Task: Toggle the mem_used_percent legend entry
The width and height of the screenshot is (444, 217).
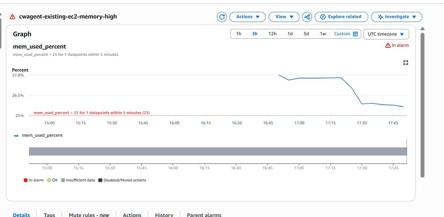Action: pos(38,135)
